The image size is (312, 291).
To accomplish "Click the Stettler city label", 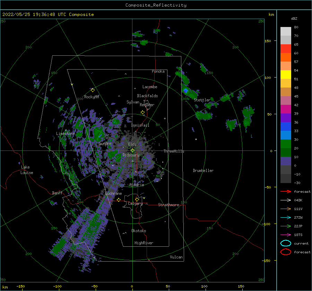I will (x=202, y=100).
